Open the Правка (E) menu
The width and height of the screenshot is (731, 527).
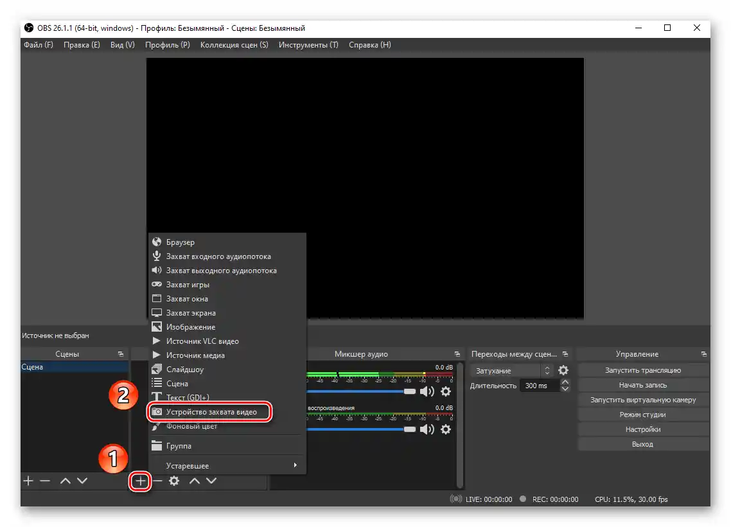[x=82, y=45]
